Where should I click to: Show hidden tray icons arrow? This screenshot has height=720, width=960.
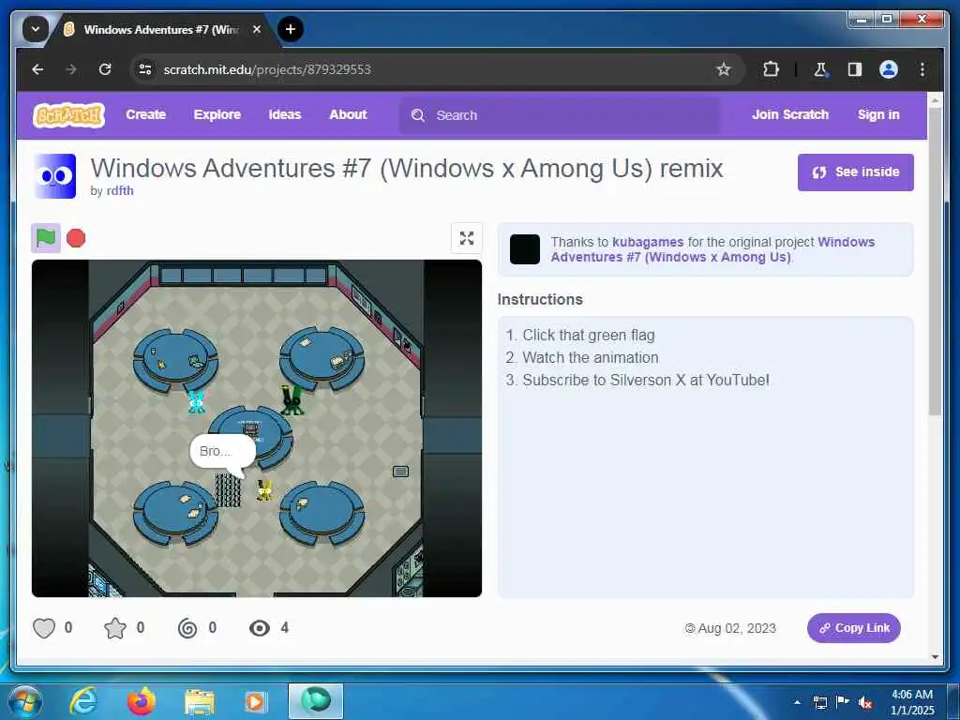[797, 702]
